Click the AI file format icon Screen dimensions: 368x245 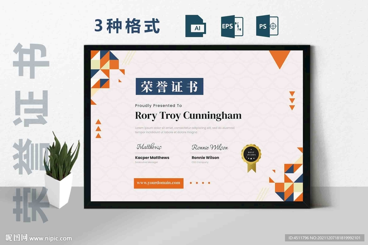(195, 26)
